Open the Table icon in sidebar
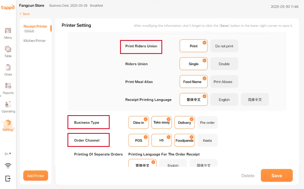 pyautogui.click(x=8, y=49)
